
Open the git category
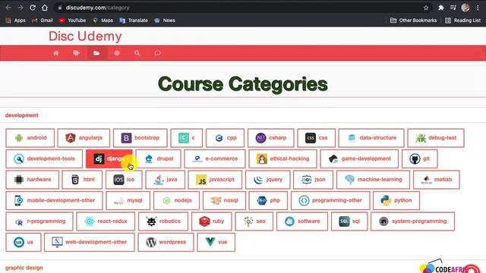[x=420, y=158]
